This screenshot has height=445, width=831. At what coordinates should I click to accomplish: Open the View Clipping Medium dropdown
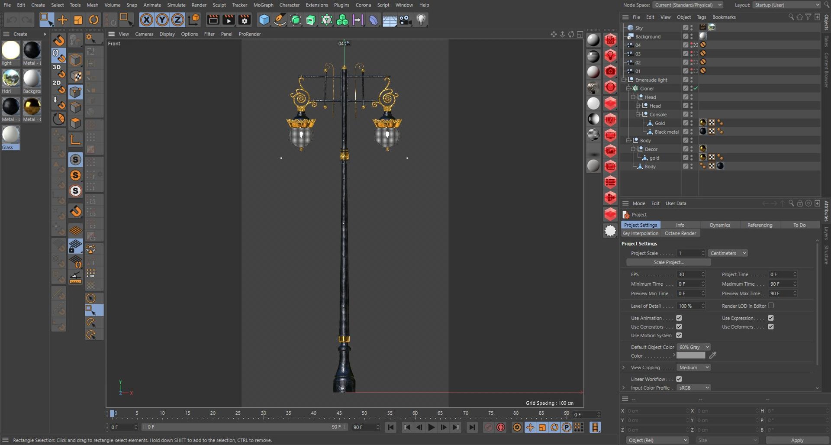click(x=693, y=368)
